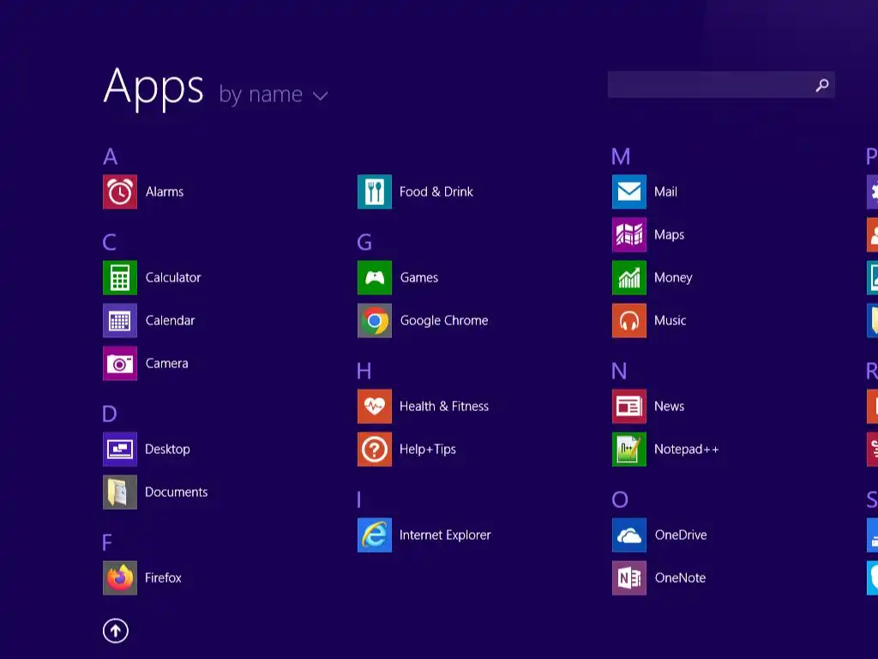
Task: Open the Money chart icon
Action: coord(629,277)
